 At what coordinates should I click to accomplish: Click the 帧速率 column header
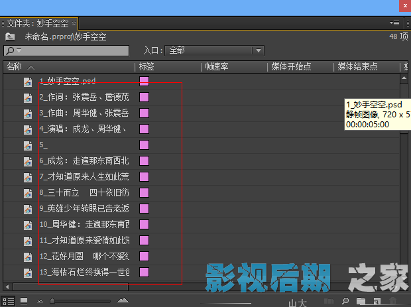click(x=217, y=67)
